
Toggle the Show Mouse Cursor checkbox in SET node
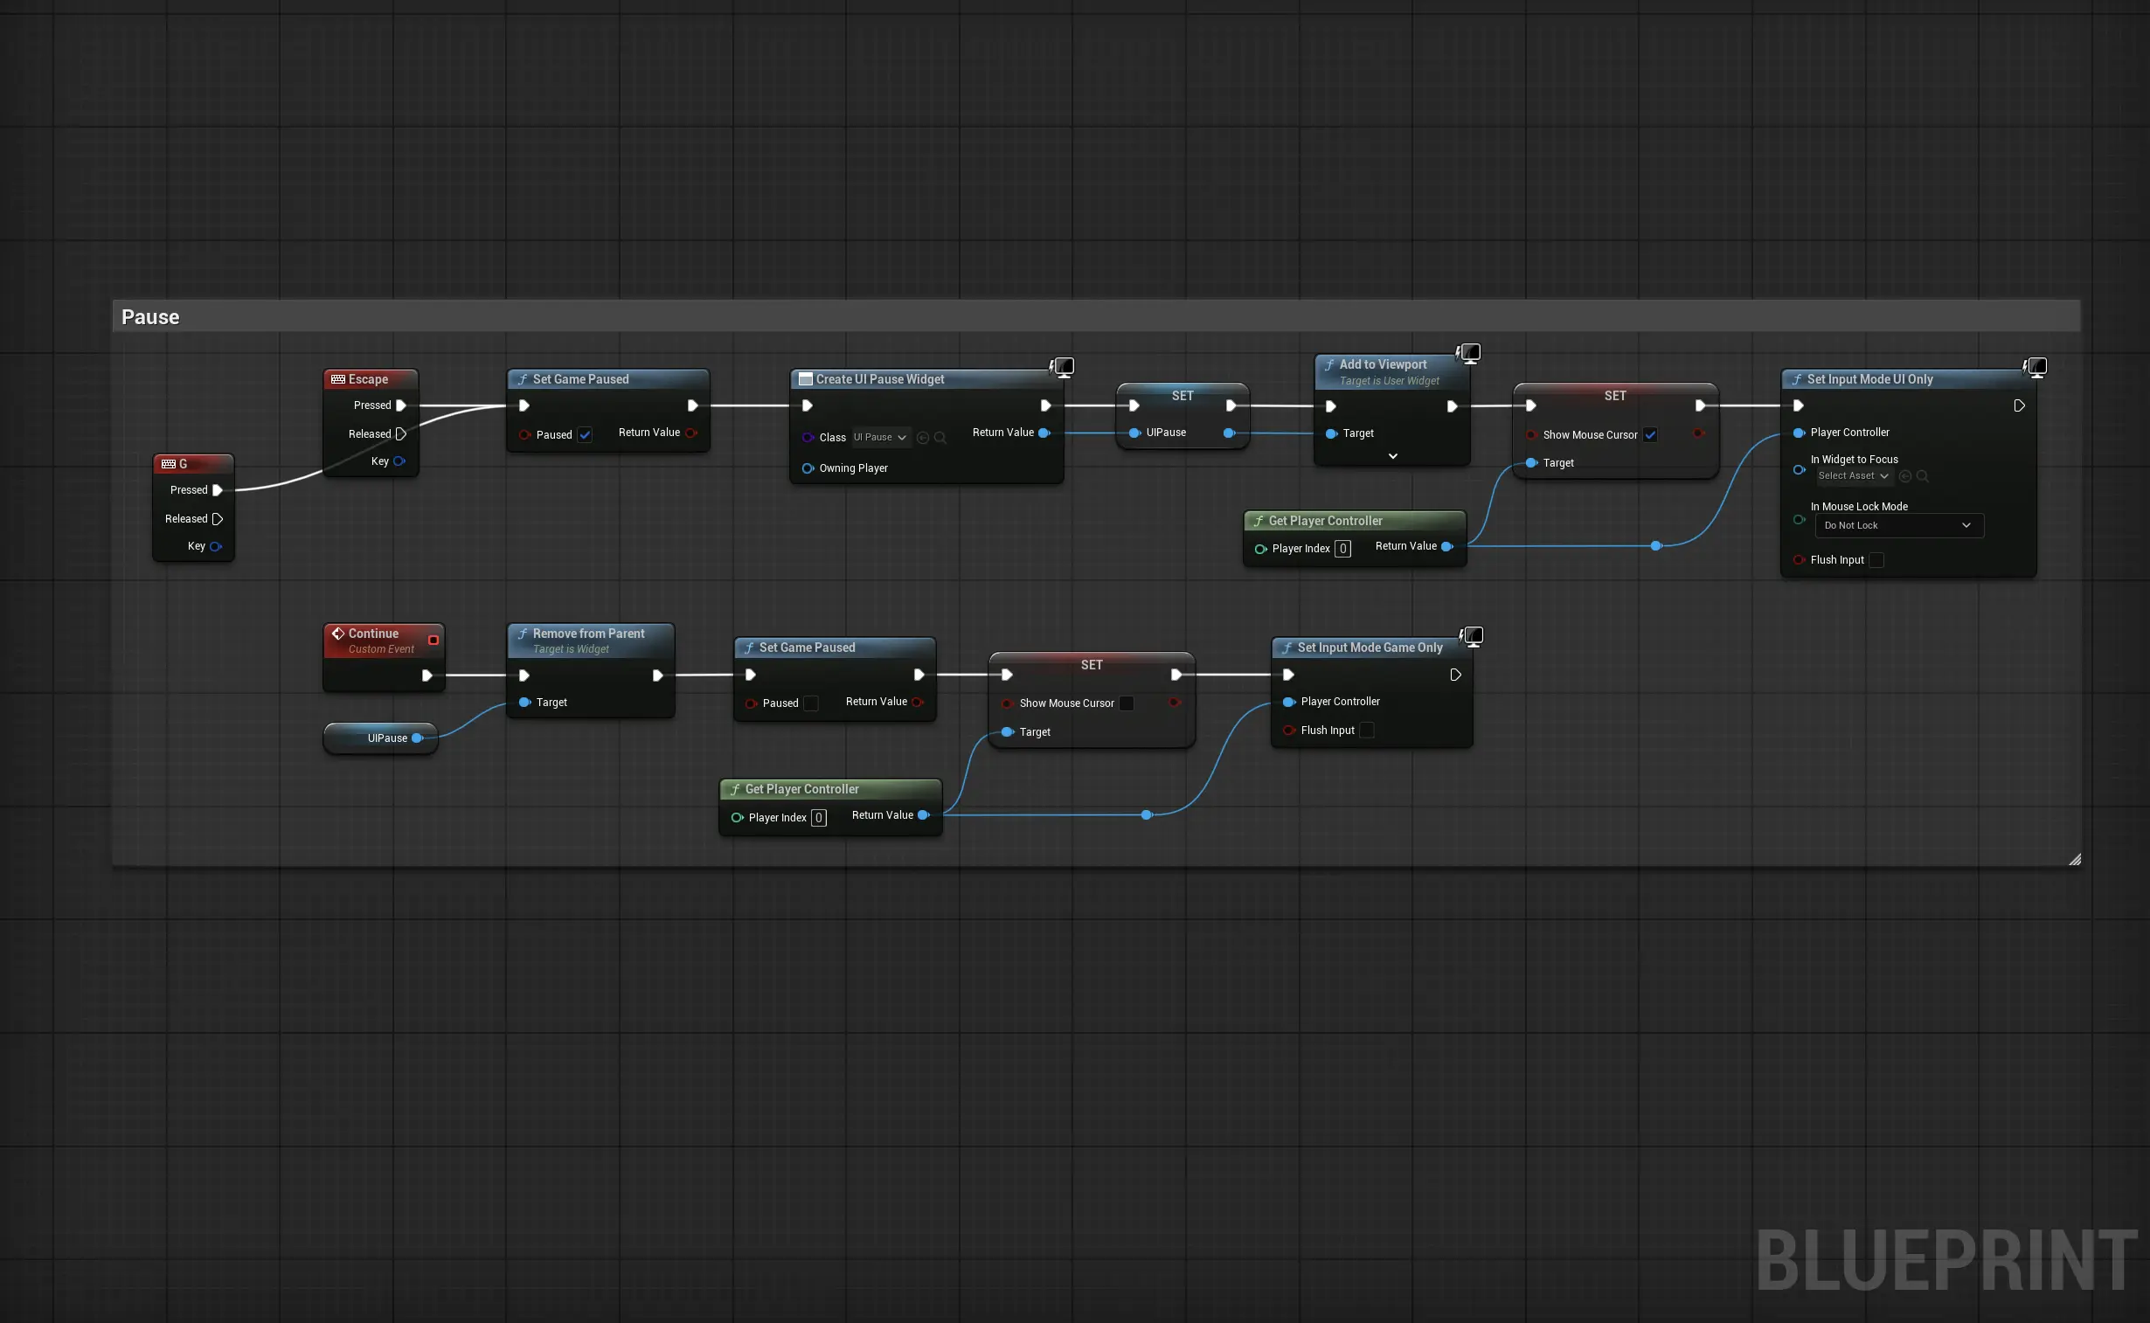(x=1650, y=434)
